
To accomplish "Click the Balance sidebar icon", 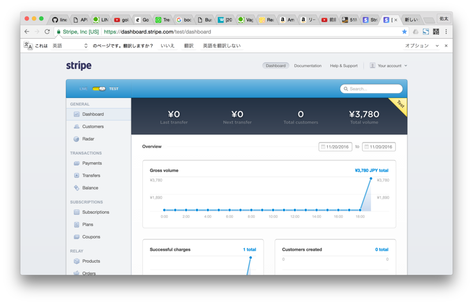I will (77, 188).
